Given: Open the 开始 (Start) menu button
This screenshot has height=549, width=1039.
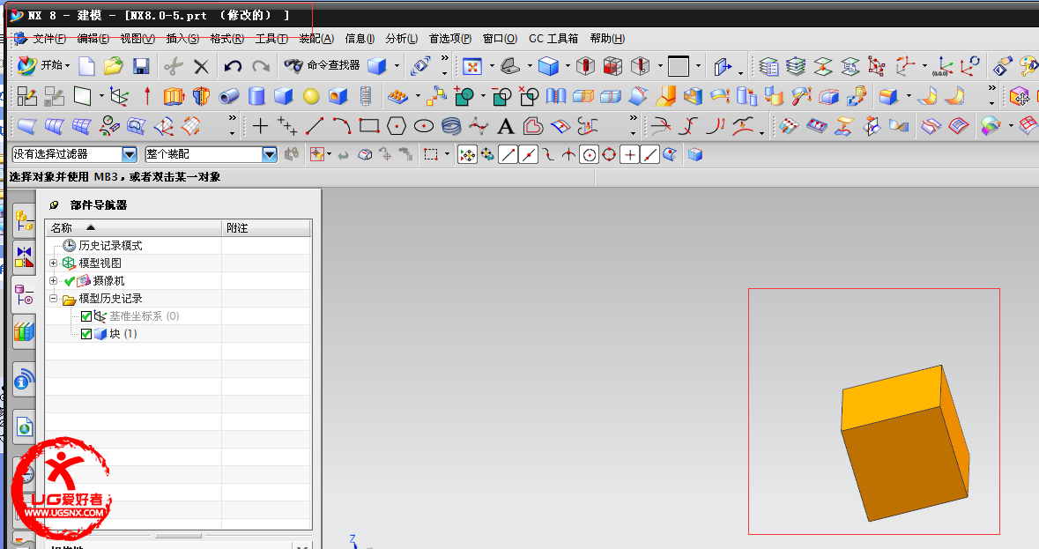Looking at the screenshot, I should [x=43, y=65].
